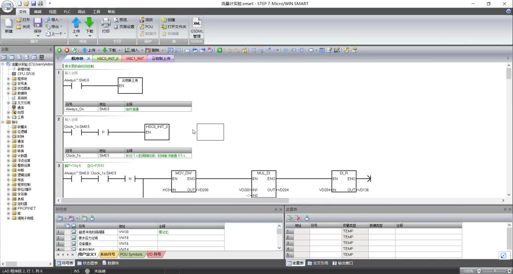
Task: Open the 删除 dropdown in editor toolbar
Action: click(162, 50)
